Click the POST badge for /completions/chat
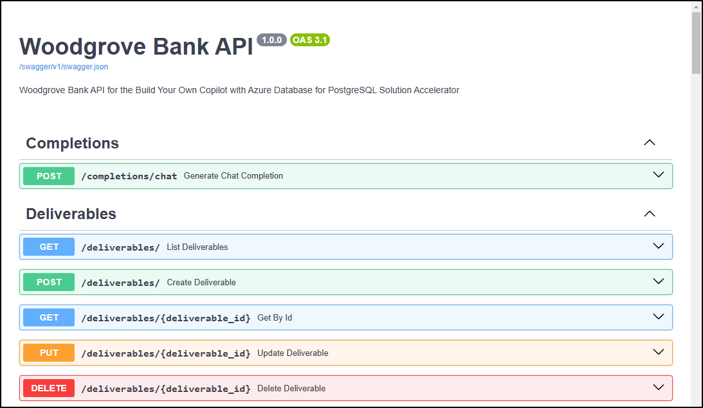The image size is (703, 408). click(x=49, y=176)
